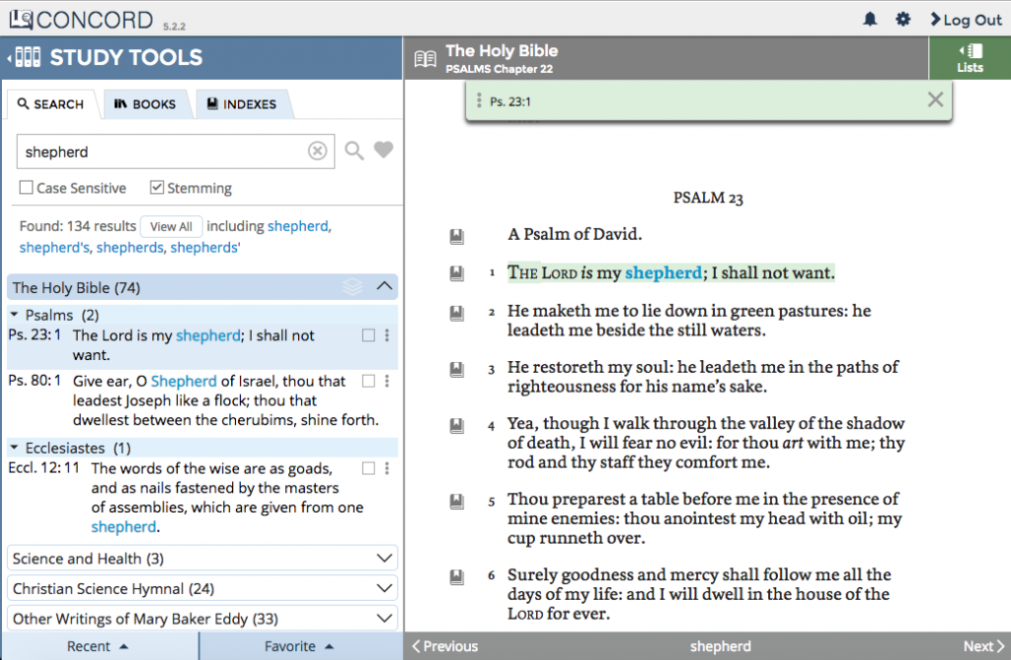Switch to the Indexes tab

(x=241, y=104)
